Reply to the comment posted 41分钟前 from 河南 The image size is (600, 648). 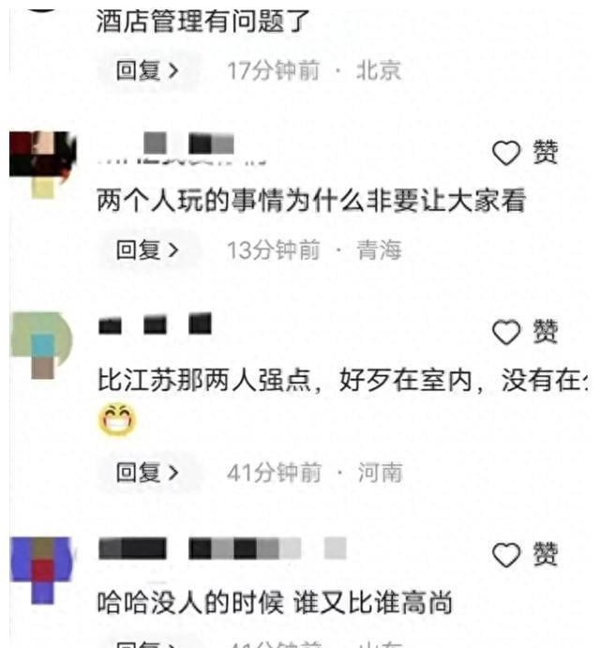coord(148,473)
